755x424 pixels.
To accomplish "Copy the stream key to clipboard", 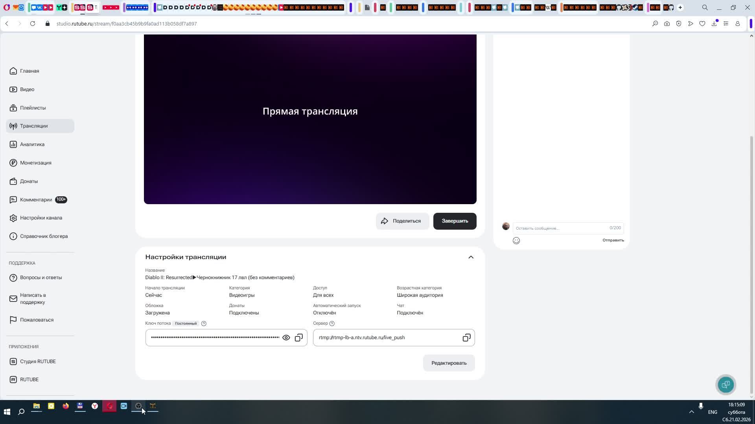I will click(299, 338).
